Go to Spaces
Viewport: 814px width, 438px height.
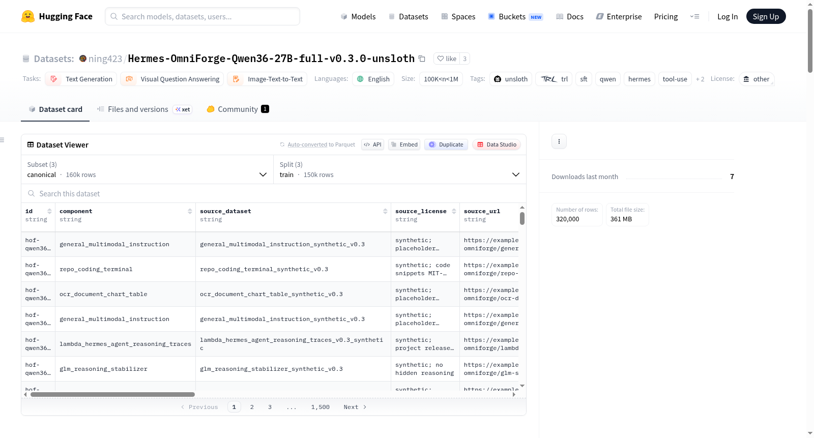click(458, 16)
